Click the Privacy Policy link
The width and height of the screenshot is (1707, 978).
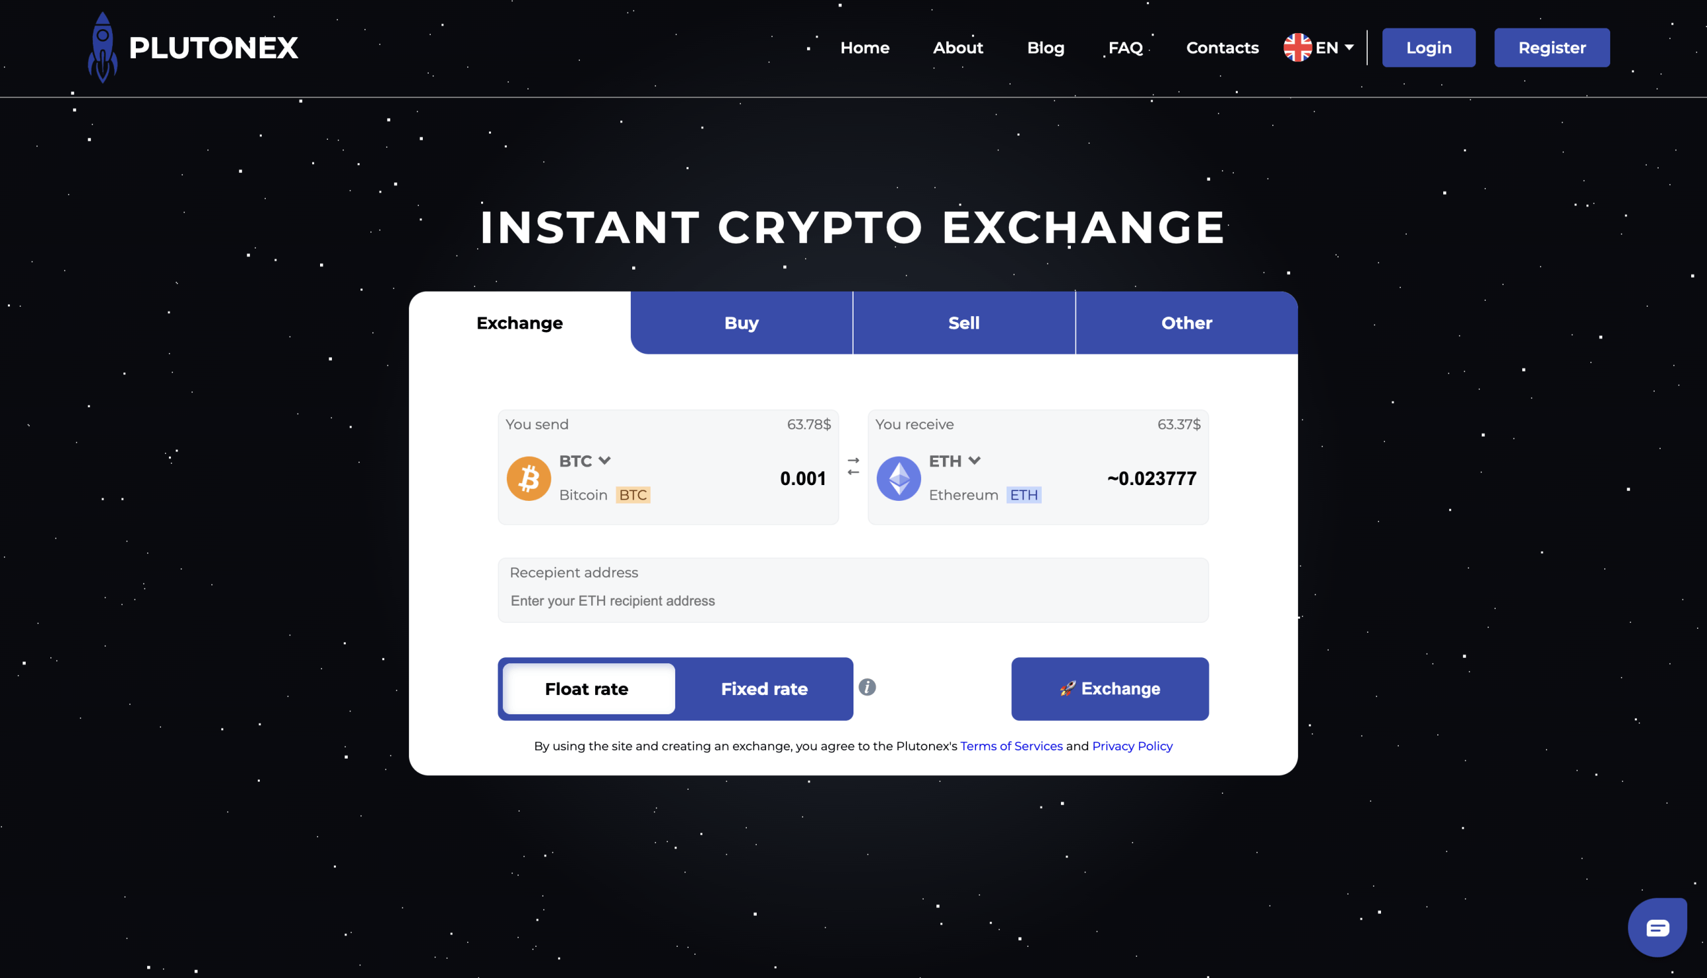[x=1131, y=746]
